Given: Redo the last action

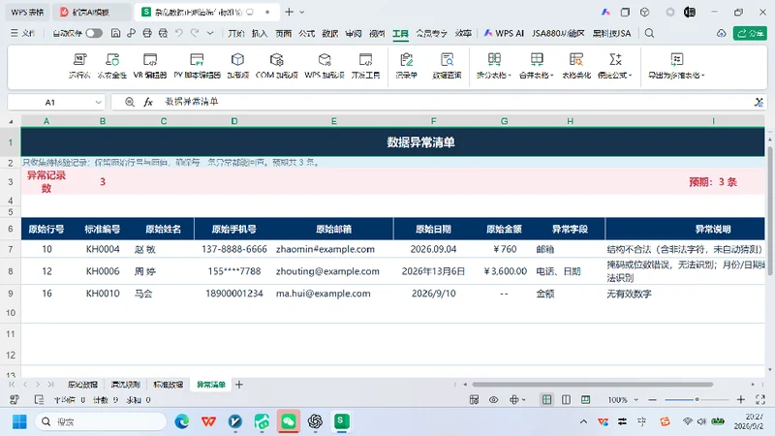Looking at the screenshot, I should 195,33.
